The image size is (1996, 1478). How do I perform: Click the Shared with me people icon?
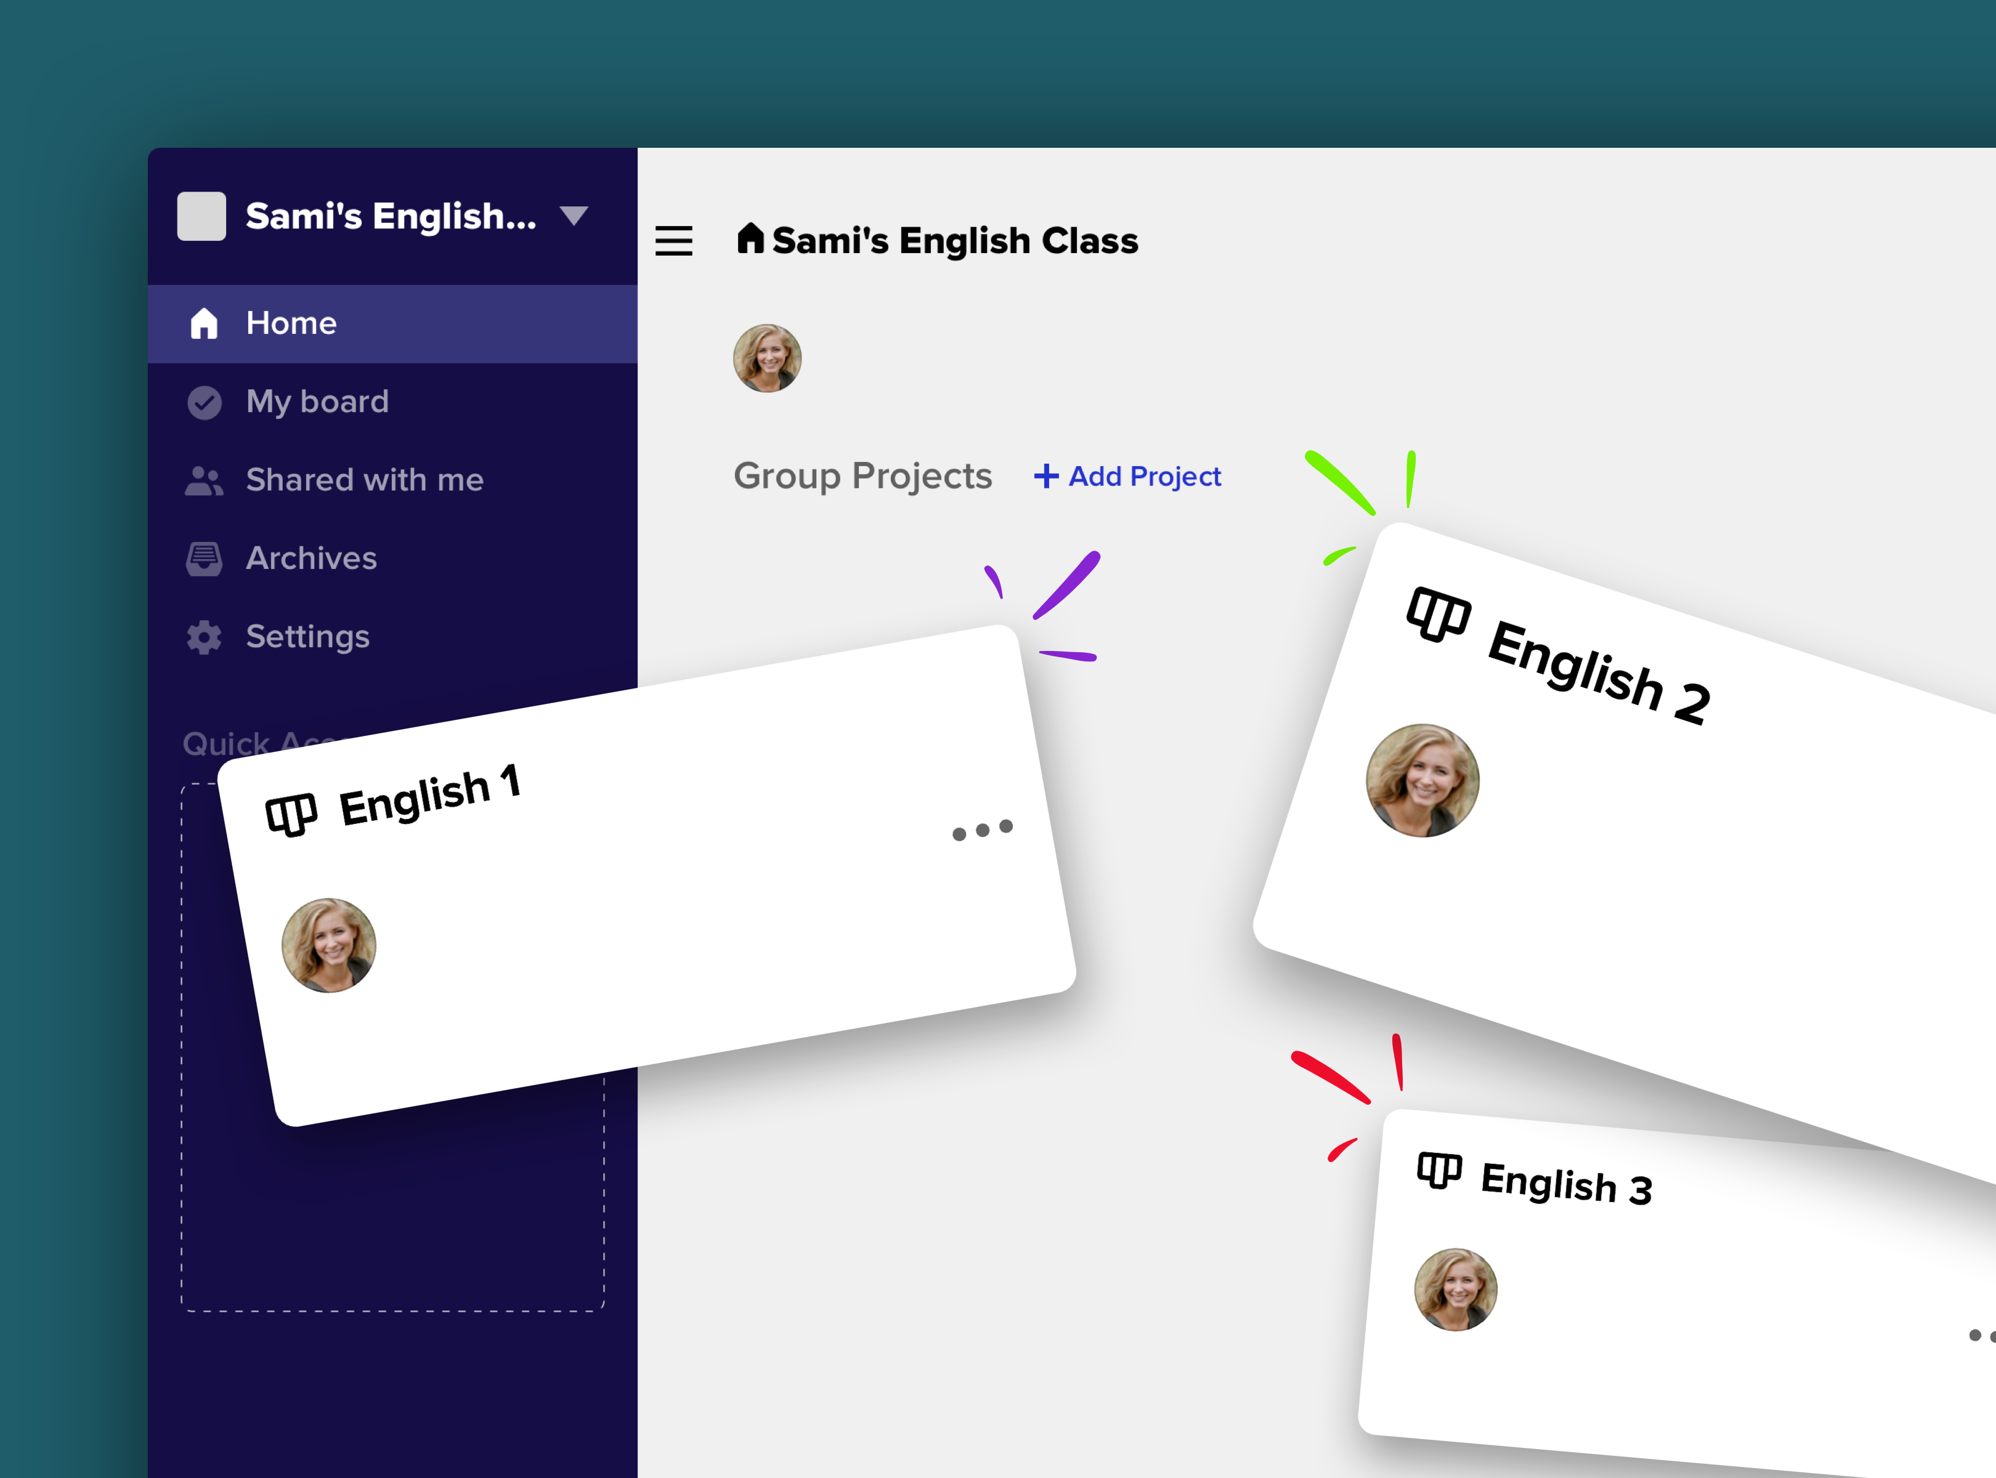coord(204,480)
